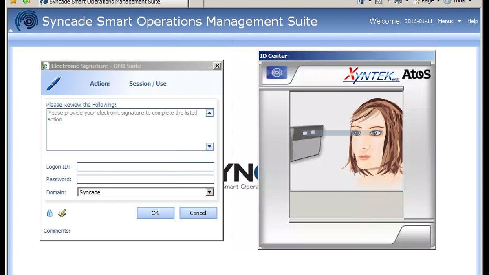Click the review box scroll up arrow
Viewport: 489px width, 275px height.
210,113
